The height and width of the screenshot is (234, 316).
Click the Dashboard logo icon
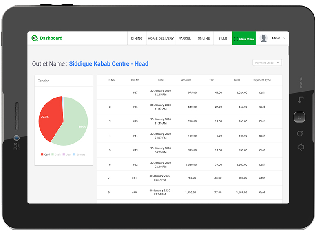(35, 38)
